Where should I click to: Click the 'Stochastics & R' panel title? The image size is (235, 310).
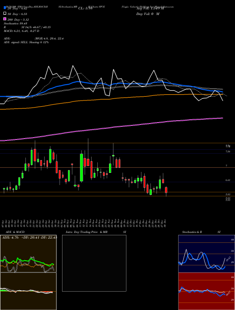point(192,232)
